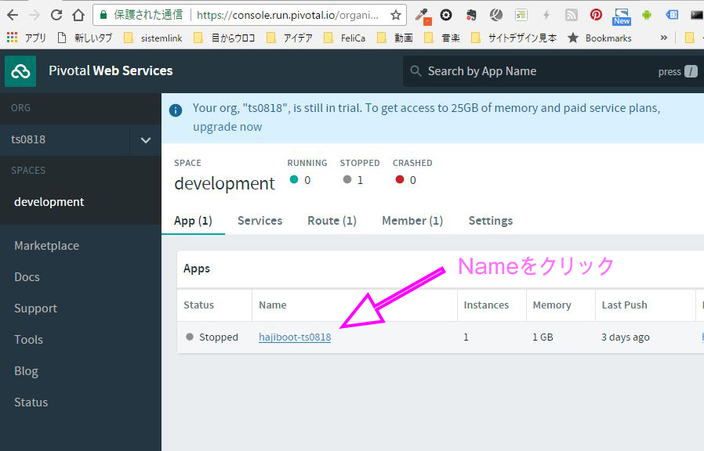Open the Evernote web clipper extension
This screenshot has height=451, width=704.
pyautogui.click(x=471, y=15)
